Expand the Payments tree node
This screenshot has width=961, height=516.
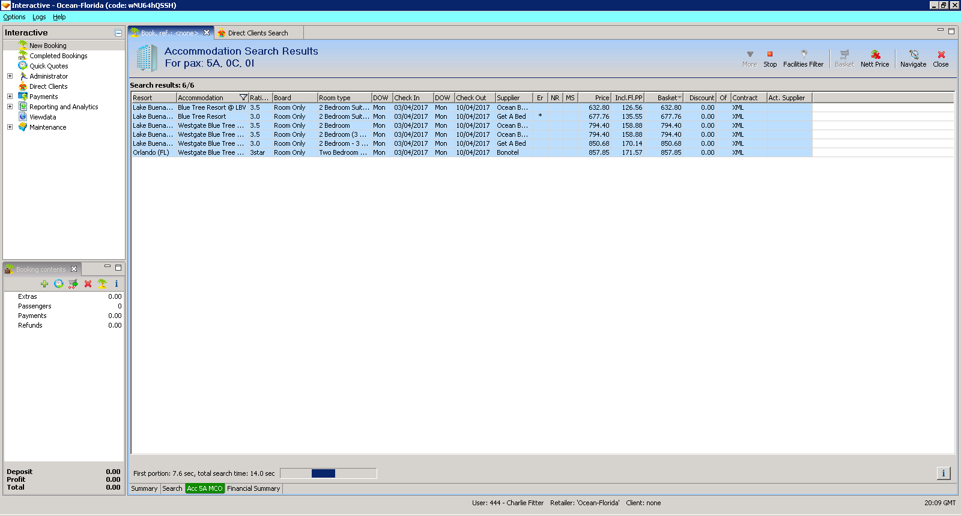(x=10, y=96)
